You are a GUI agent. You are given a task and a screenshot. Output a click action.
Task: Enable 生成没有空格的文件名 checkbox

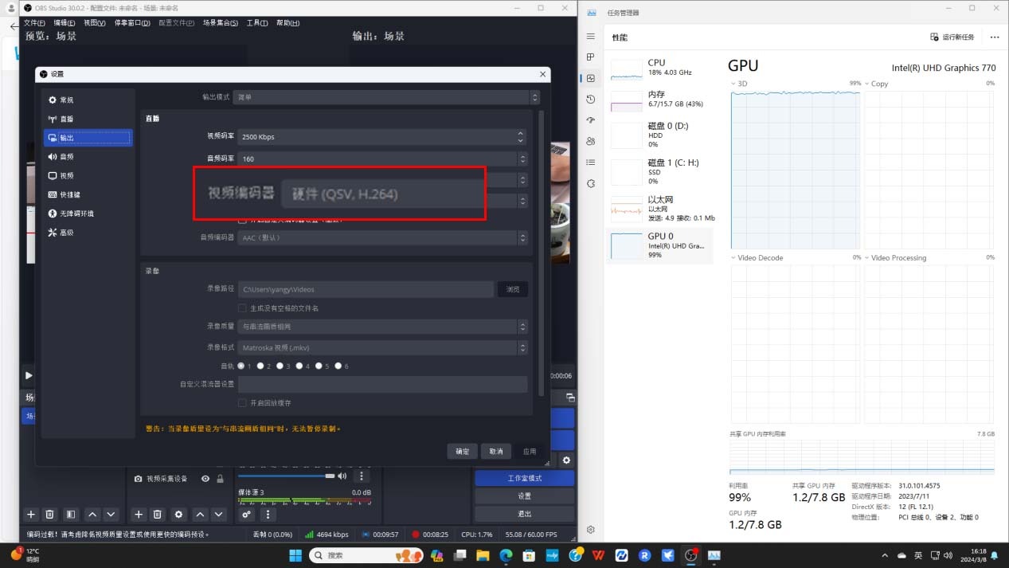point(242,308)
